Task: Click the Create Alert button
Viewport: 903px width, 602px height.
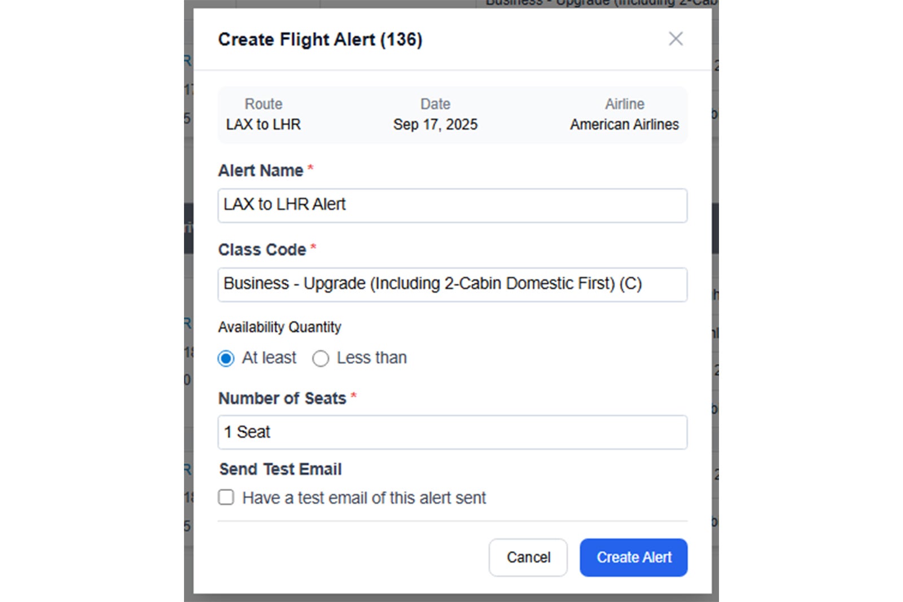Action: pyautogui.click(x=633, y=557)
